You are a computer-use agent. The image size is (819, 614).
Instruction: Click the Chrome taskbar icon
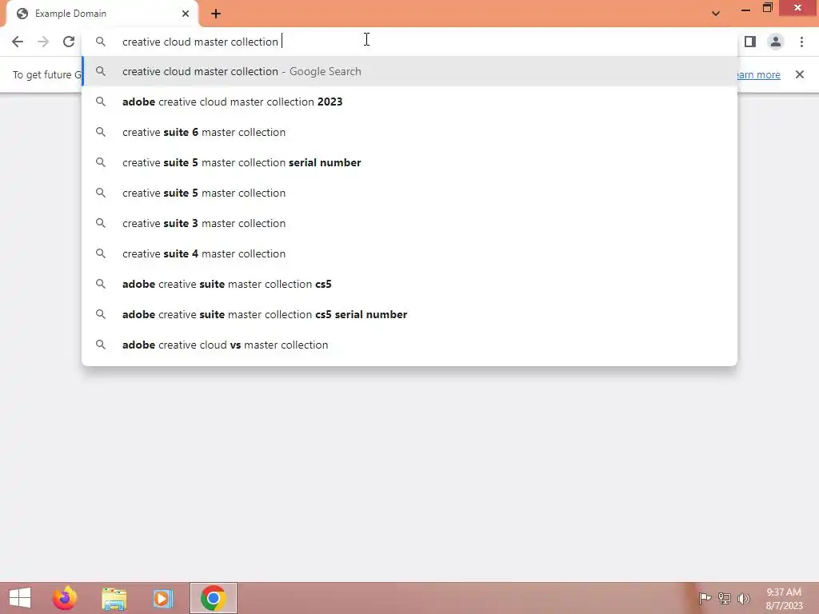[213, 598]
